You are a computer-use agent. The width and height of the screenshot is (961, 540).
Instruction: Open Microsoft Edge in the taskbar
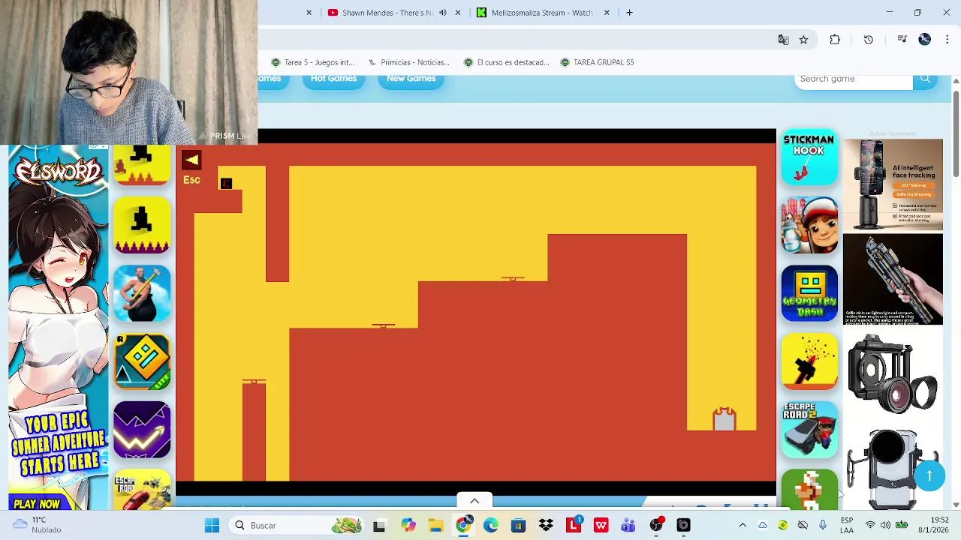click(x=491, y=525)
